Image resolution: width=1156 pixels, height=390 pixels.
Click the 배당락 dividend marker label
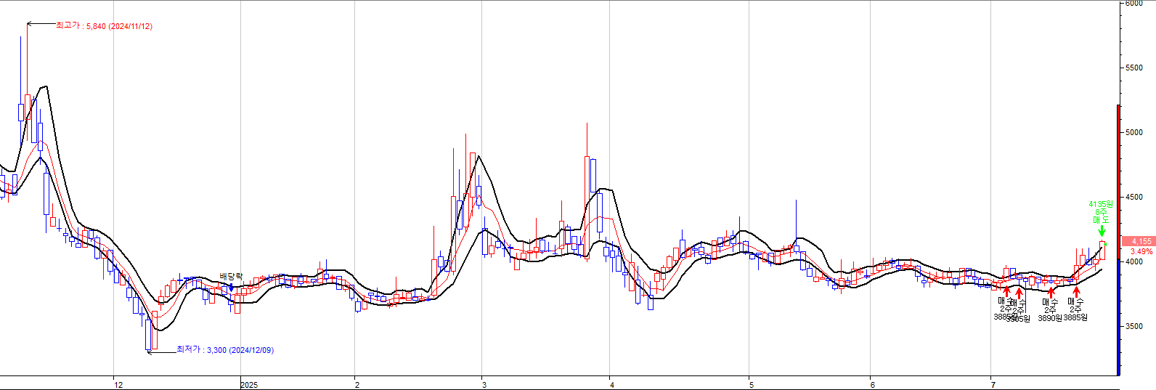pyautogui.click(x=231, y=277)
